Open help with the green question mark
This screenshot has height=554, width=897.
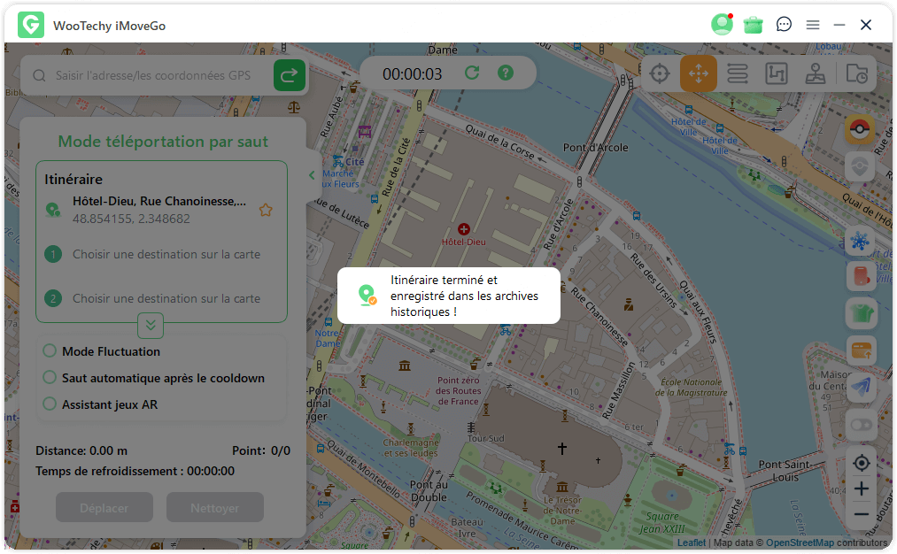coord(506,73)
